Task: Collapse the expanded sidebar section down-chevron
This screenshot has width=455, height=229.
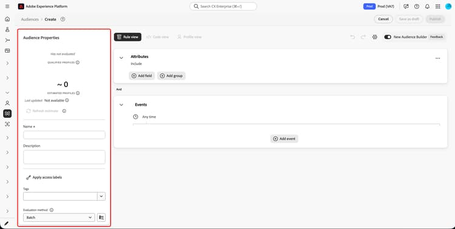Action: tap(7, 92)
